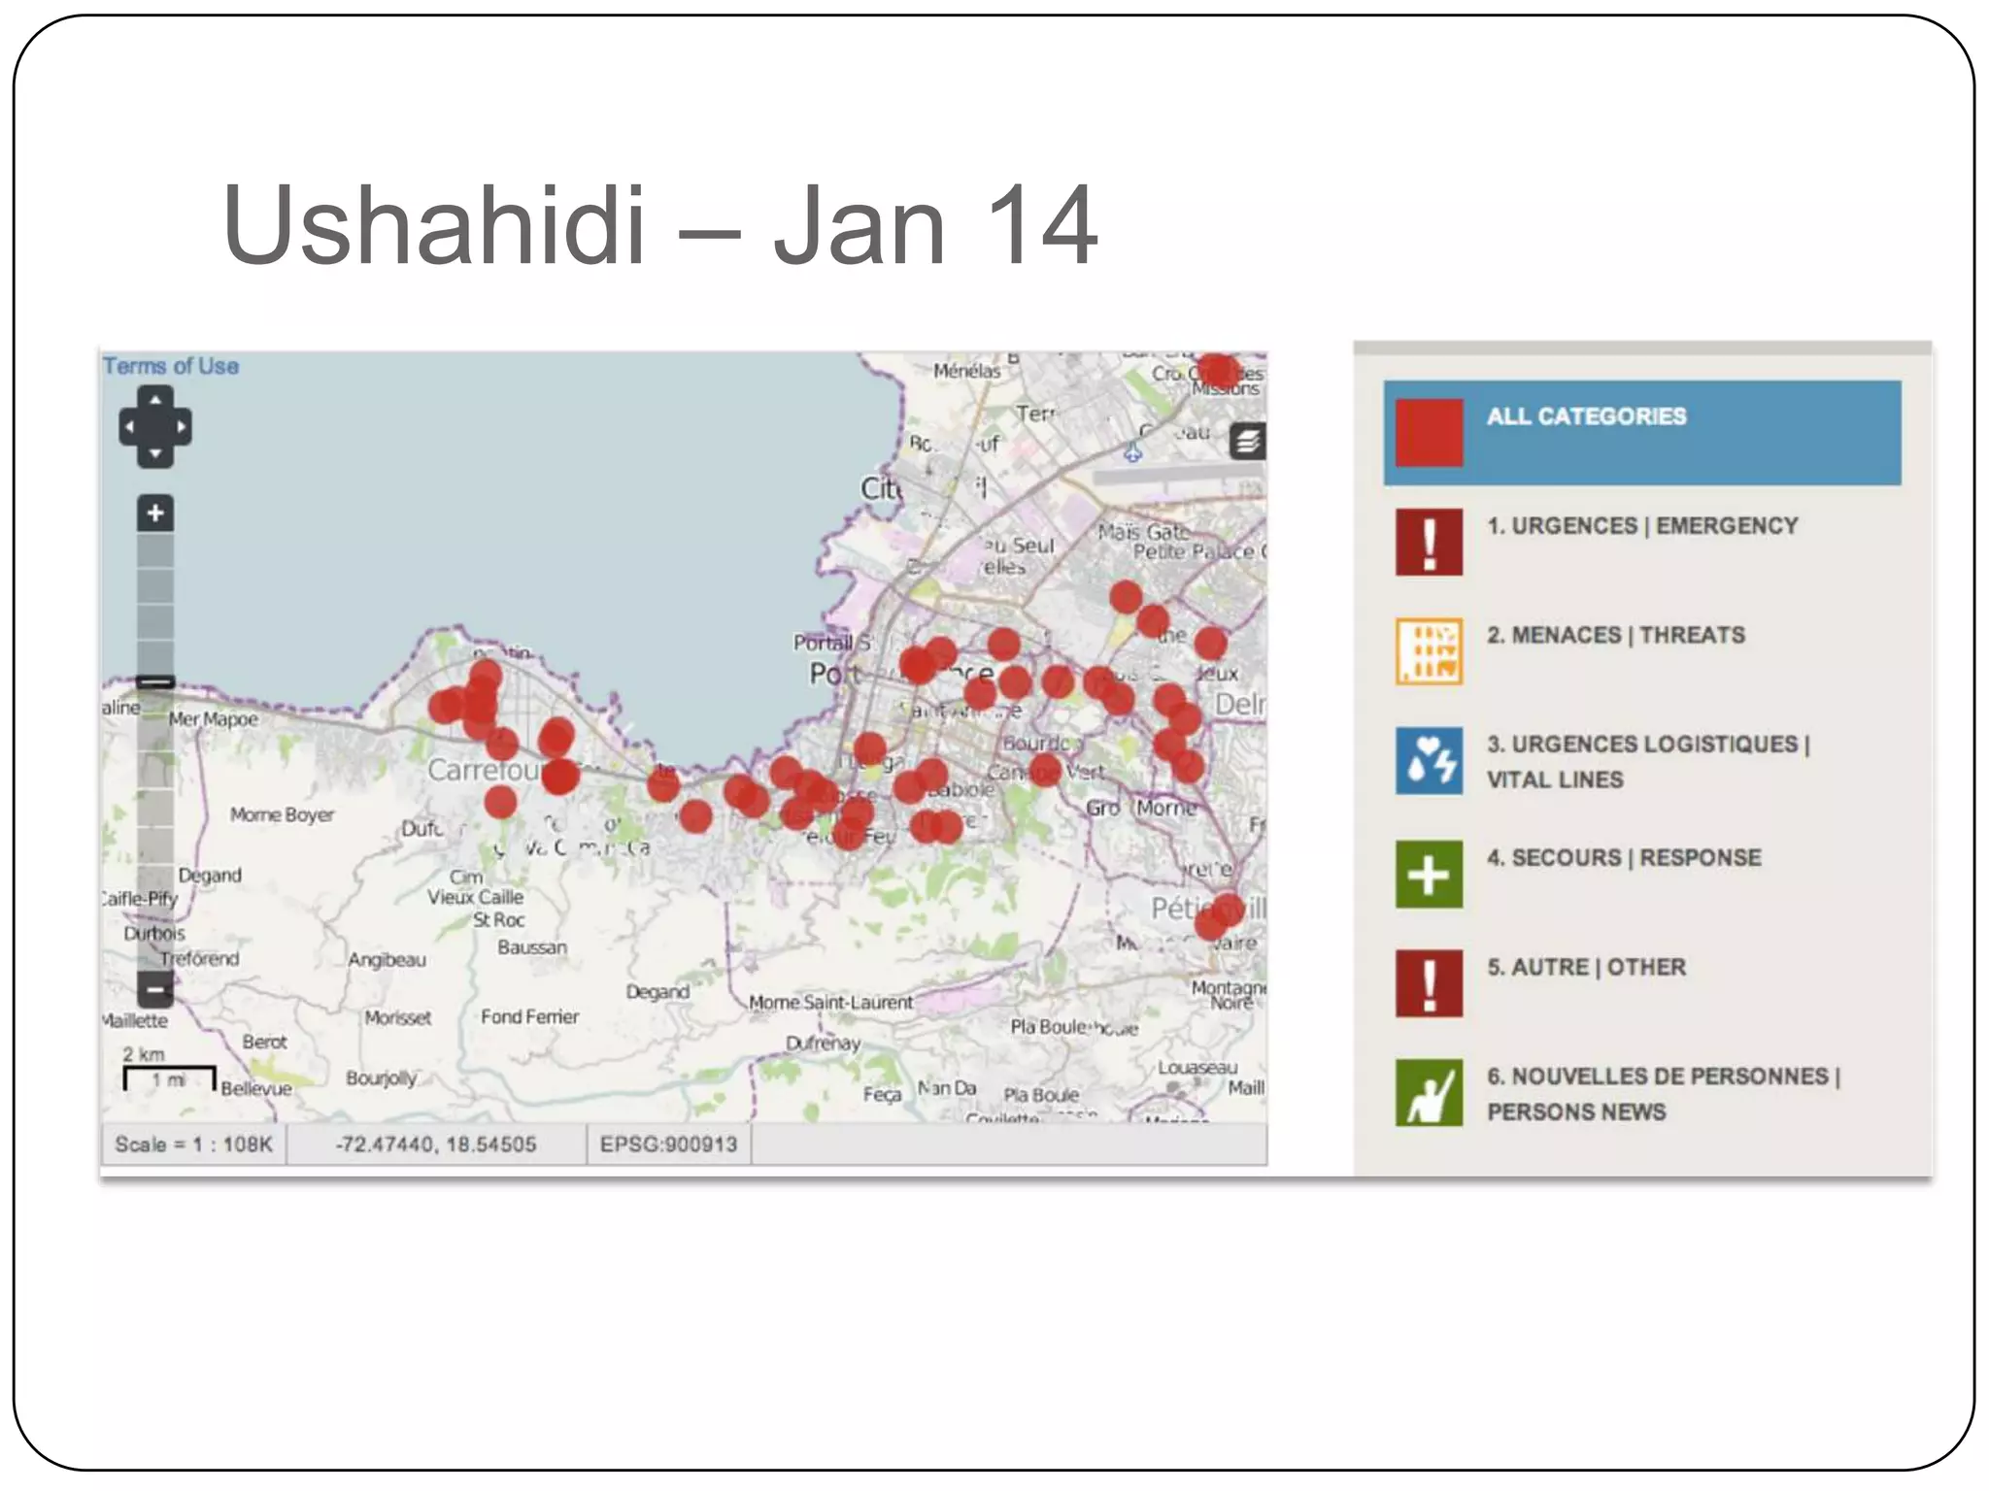Click the Vital Lines blue icon
The height and width of the screenshot is (1491, 1989).
coord(1429,760)
